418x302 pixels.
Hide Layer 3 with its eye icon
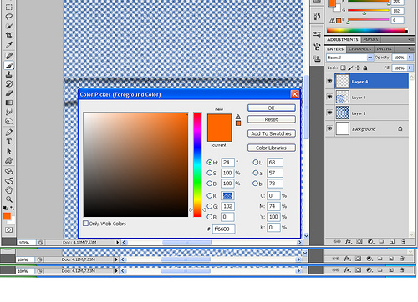329,97
